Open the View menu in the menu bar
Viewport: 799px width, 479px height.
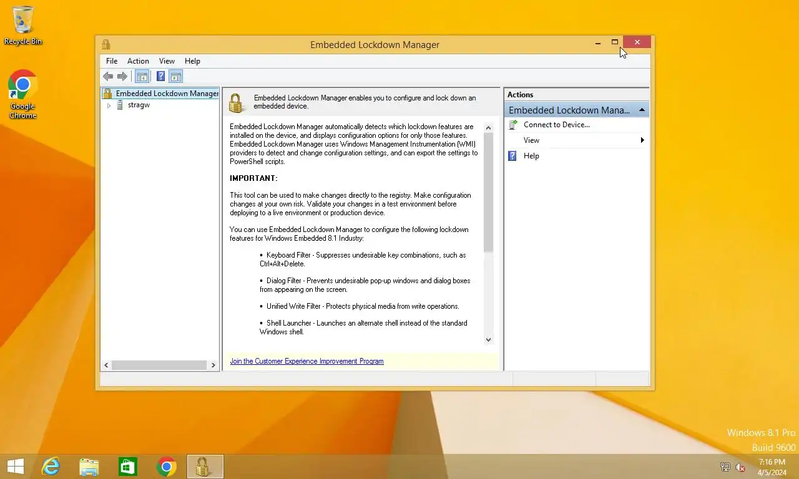click(167, 61)
